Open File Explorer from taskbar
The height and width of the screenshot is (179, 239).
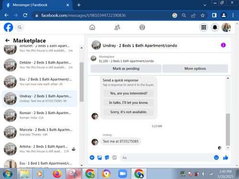tap(24, 174)
